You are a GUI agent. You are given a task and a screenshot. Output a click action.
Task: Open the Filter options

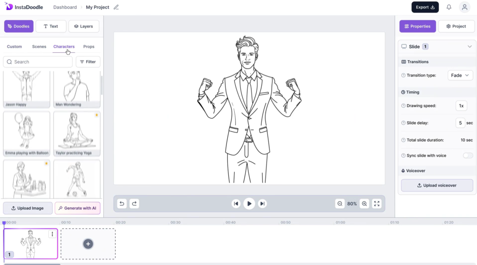tap(88, 62)
